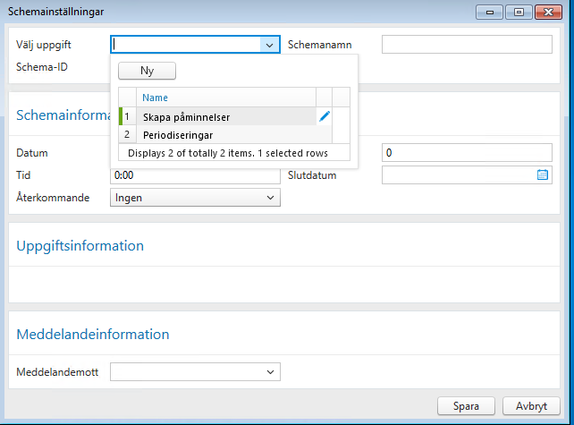Sort by the Name column header
Screen dimensions: 574x425
point(224,98)
